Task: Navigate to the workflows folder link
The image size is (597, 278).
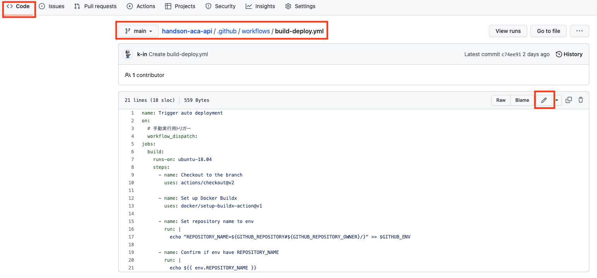Action: 256,31
